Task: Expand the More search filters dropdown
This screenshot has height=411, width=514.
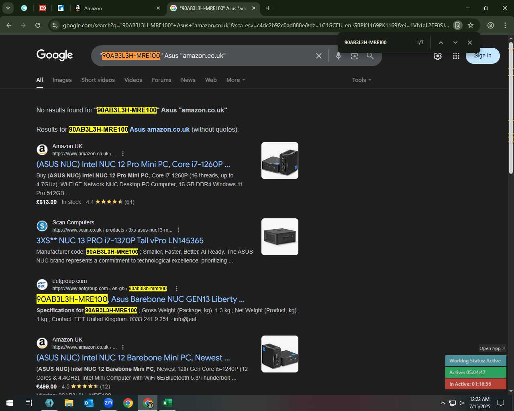Action: pos(236,80)
